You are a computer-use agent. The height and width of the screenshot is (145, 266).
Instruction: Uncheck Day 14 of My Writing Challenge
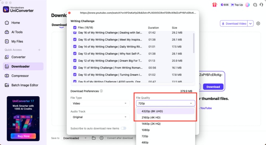(75, 47)
